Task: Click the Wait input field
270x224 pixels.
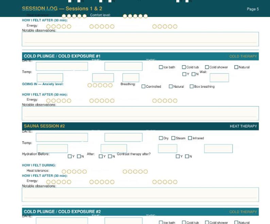Action: 219,77
